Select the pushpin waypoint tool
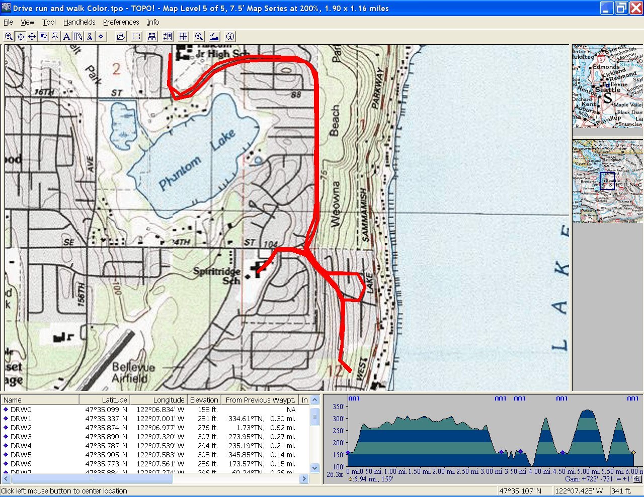 click(55, 36)
